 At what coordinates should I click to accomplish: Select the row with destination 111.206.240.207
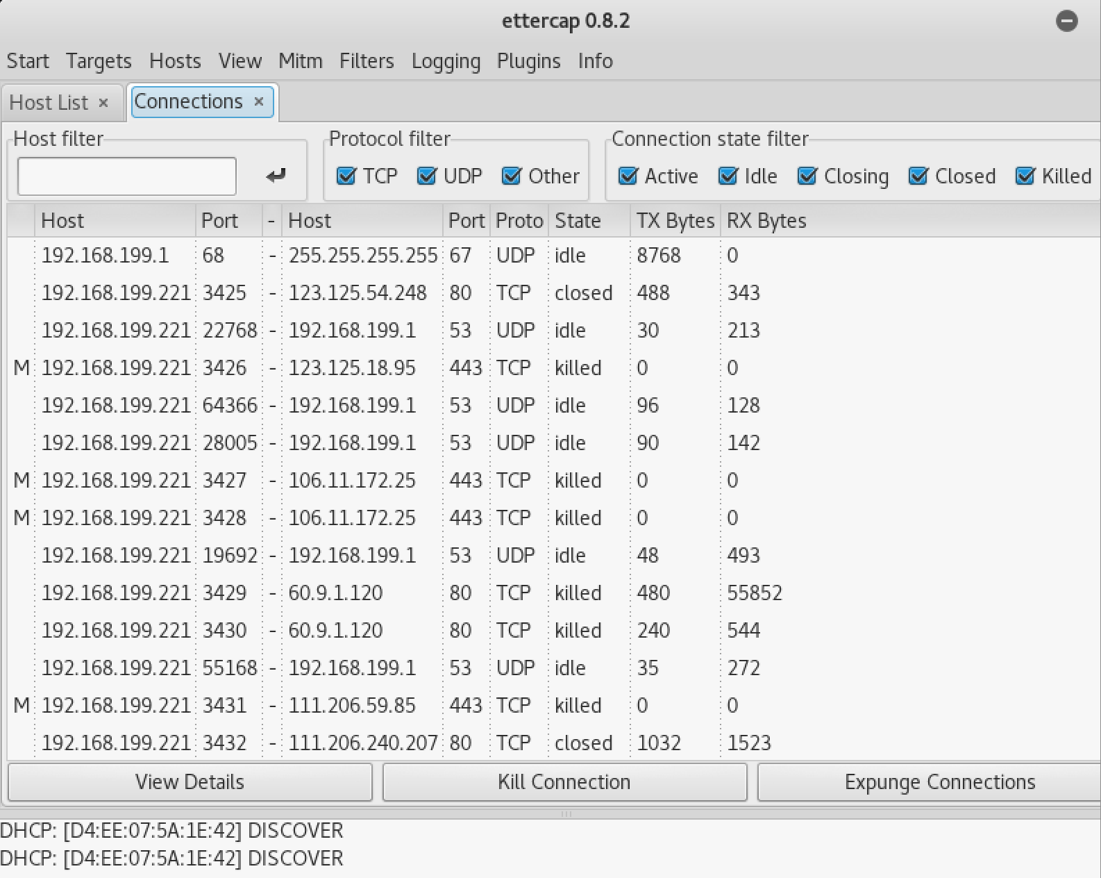click(x=553, y=743)
